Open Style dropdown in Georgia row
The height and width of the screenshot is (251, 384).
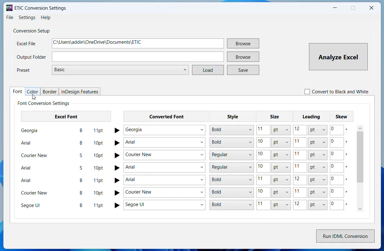pos(232,130)
